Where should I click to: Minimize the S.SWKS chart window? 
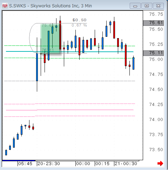point(135,6)
